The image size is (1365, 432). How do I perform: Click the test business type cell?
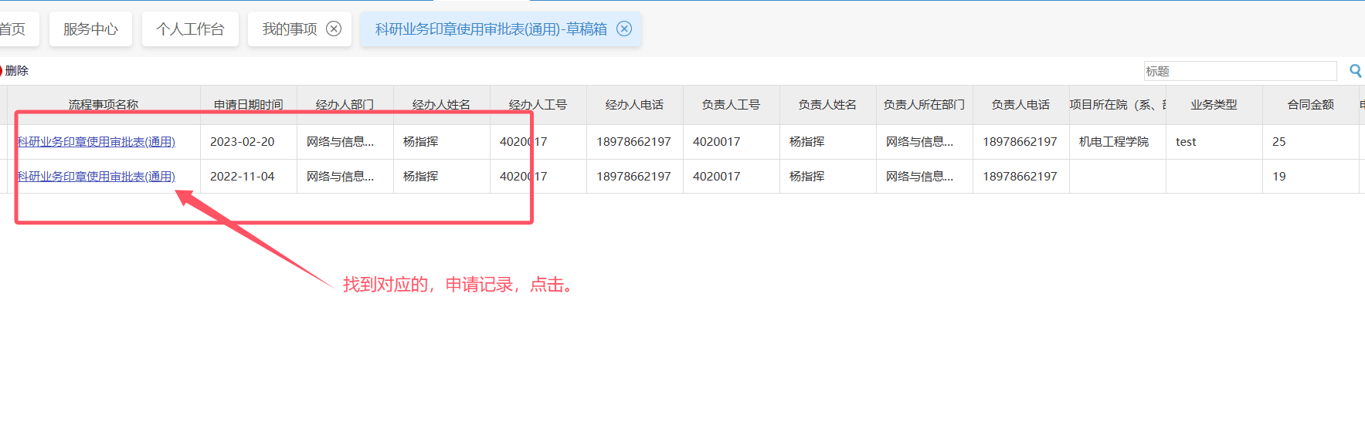1186,142
